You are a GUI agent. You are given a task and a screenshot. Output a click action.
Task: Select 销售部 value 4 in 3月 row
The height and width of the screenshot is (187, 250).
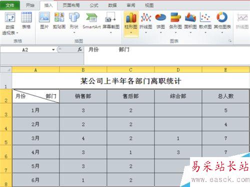pos(83,138)
